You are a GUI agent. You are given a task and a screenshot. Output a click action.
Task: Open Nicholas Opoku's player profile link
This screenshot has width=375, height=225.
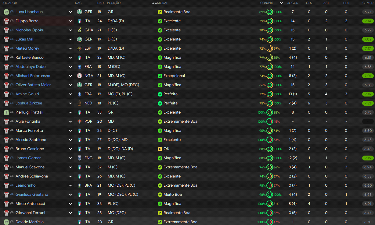click(x=30, y=30)
